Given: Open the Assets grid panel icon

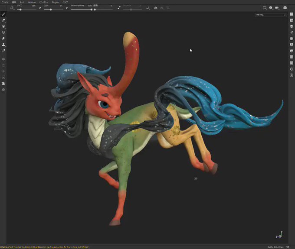Looking at the screenshot, I should [x=292, y=39].
